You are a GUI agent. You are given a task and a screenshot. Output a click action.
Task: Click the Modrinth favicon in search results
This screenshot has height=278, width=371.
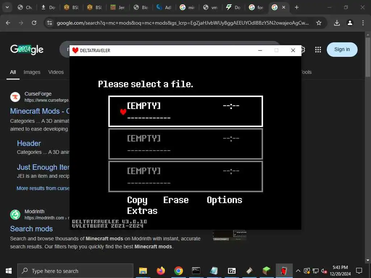tap(15, 215)
